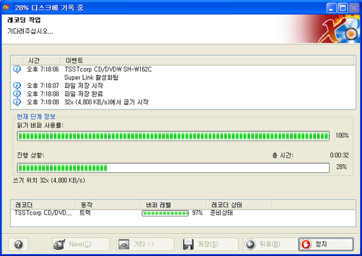Click the '파일 저장 시작' event text
Screen dimensions: 362x256
point(84,85)
